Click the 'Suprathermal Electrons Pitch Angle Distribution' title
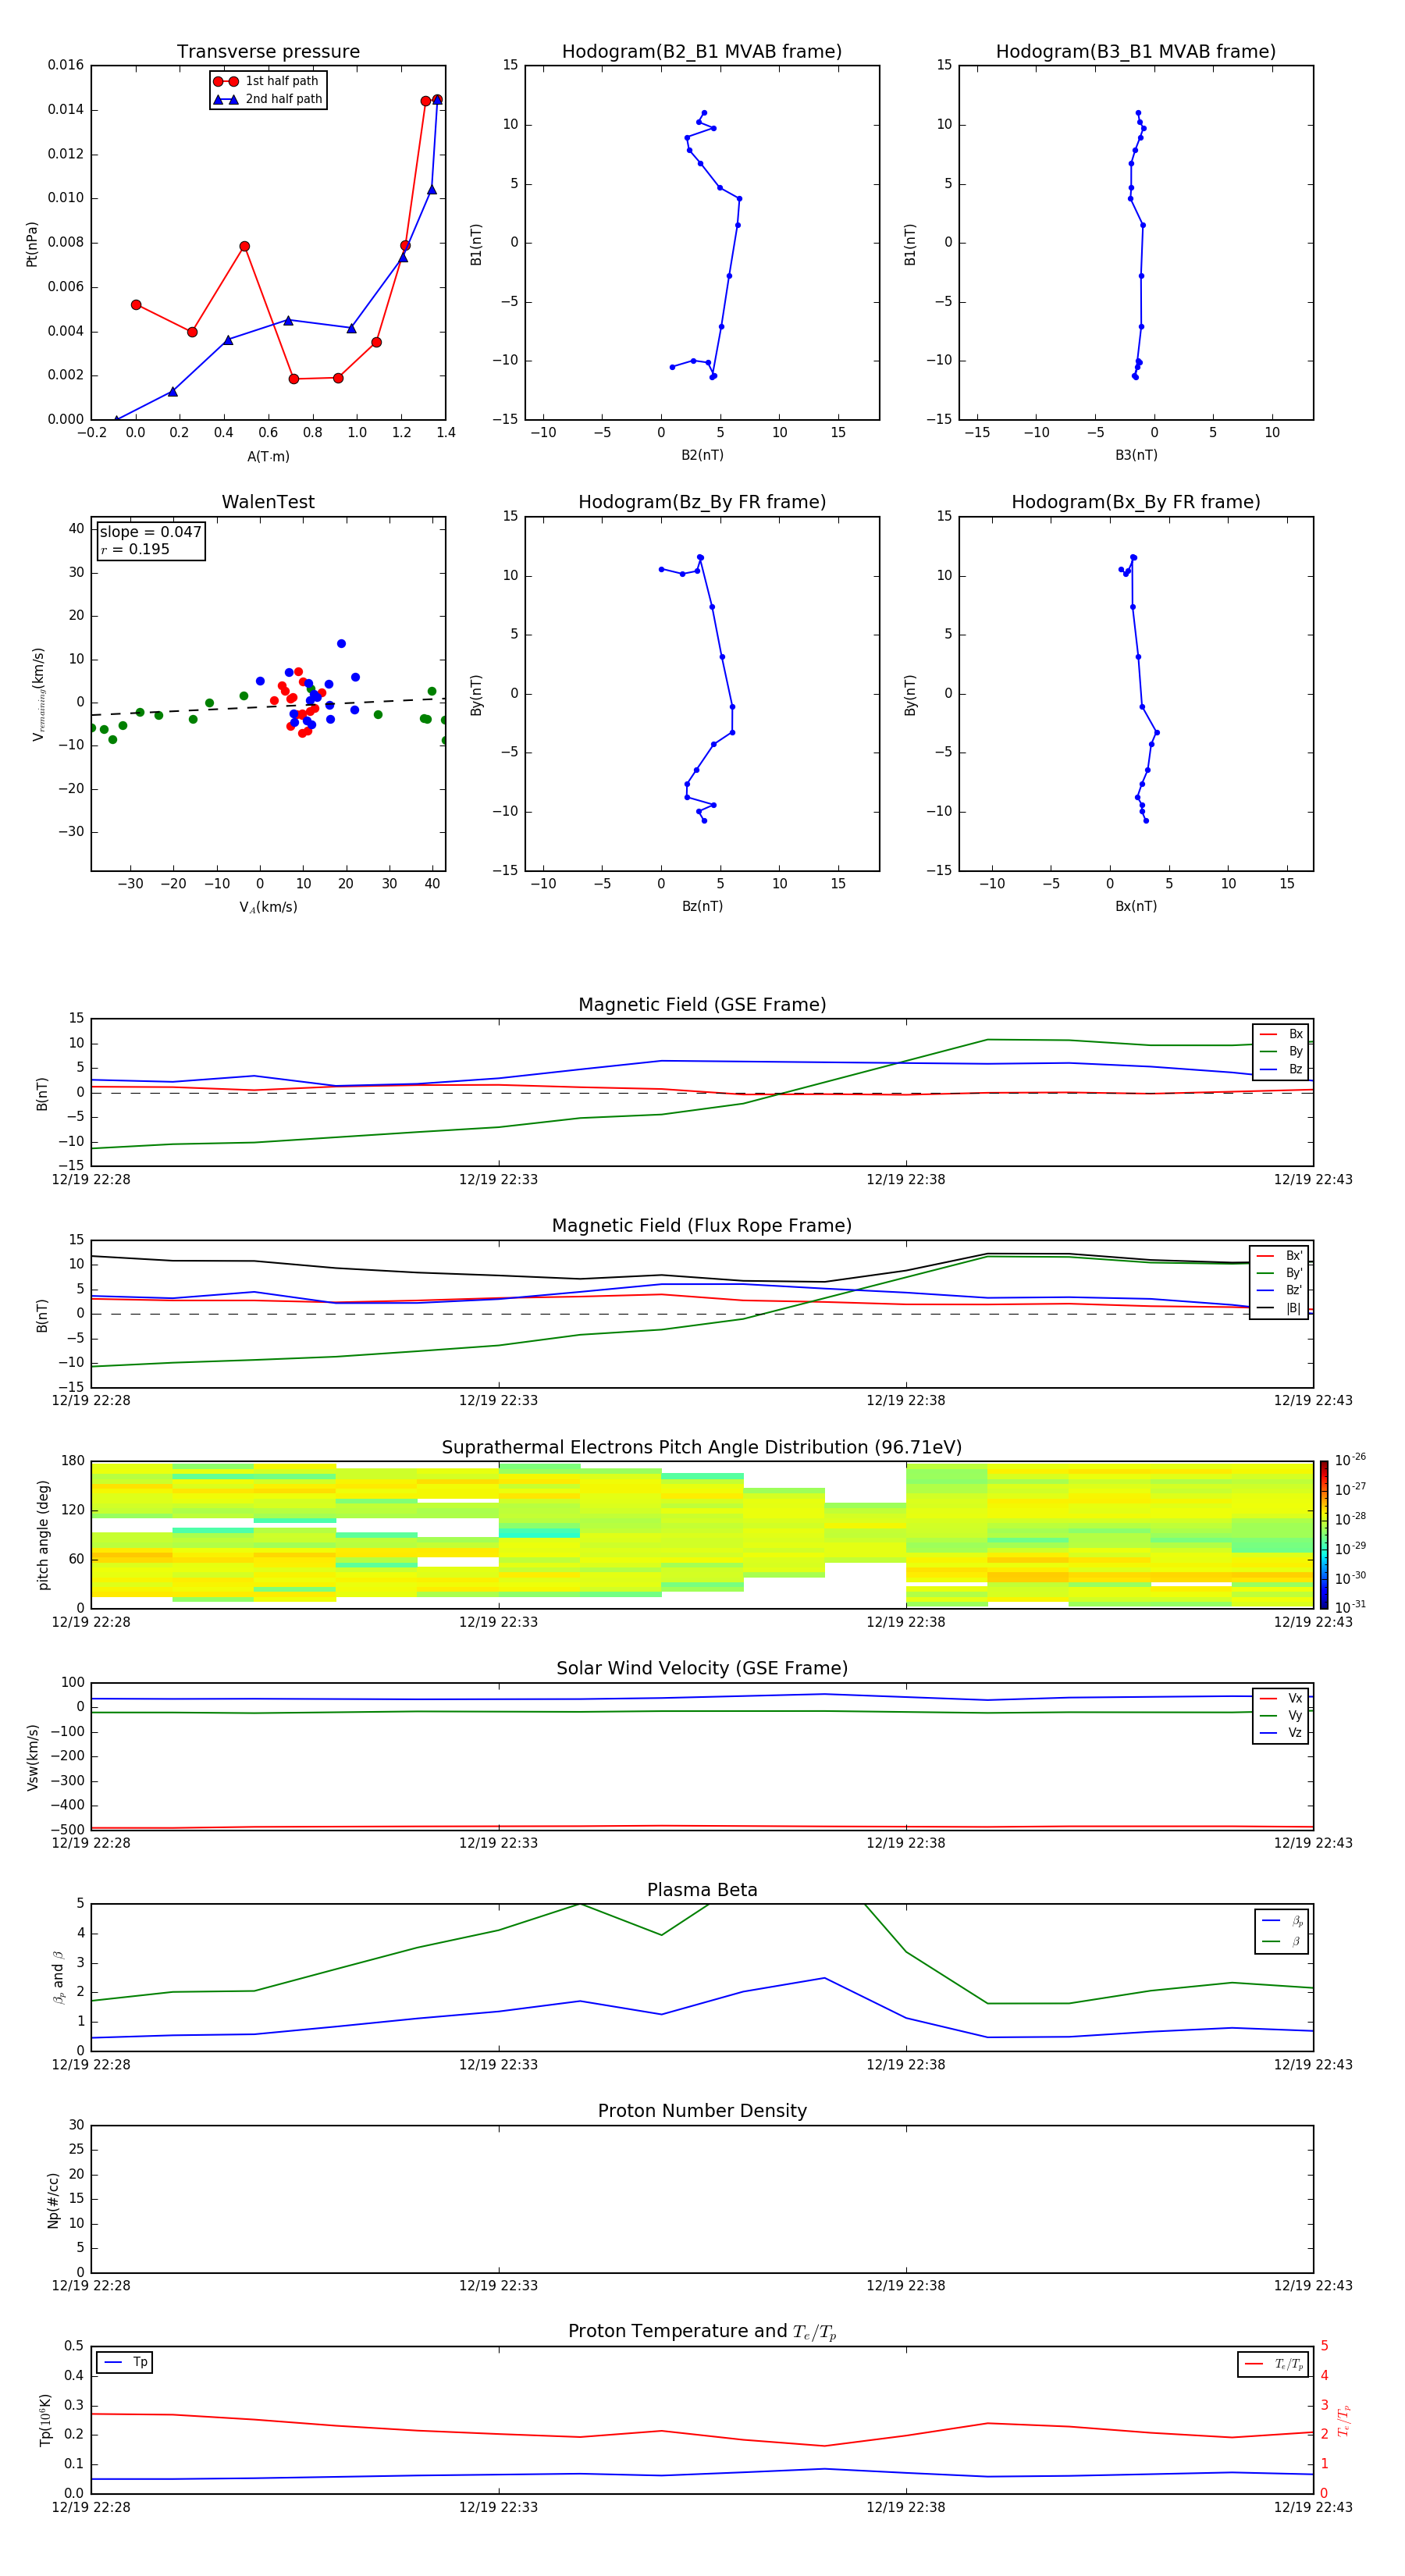The height and width of the screenshot is (2576, 1405). (x=702, y=1448)
